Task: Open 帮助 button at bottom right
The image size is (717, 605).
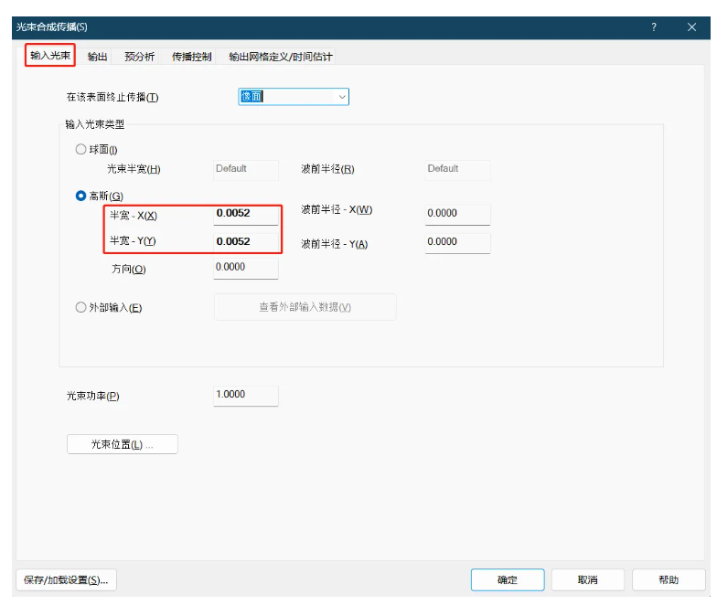Action: click(669, 580)
